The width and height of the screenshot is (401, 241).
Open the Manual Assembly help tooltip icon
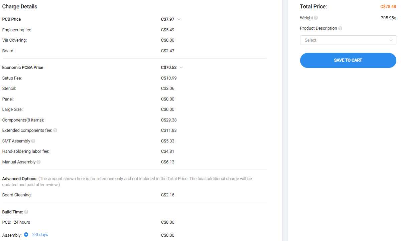[x=38, y=162]
